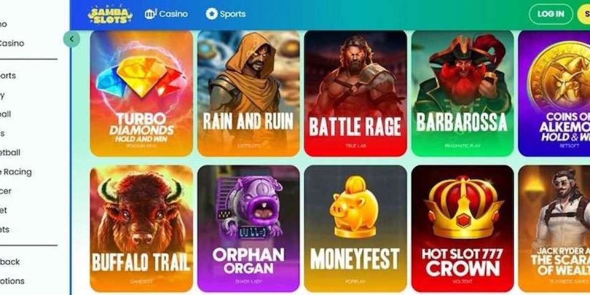Collapse the sidebar with the arrow

(72, 39)
